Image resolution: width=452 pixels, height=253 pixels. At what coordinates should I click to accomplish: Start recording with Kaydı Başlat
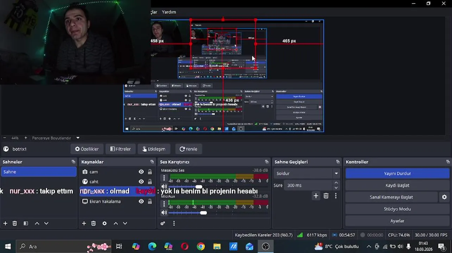point(397,185)
